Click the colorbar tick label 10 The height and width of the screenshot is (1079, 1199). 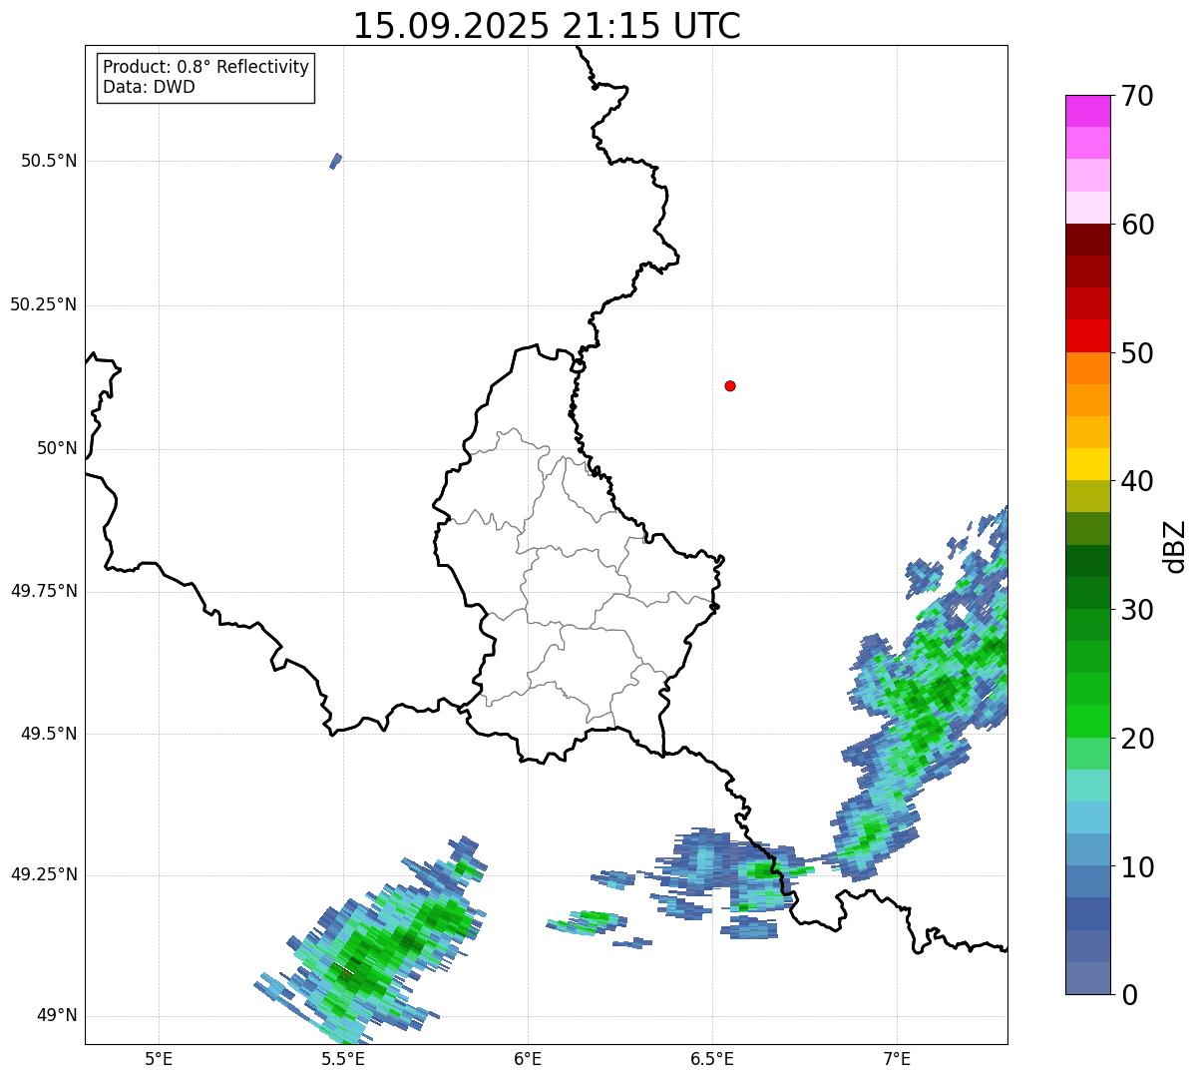(1137, 866)
